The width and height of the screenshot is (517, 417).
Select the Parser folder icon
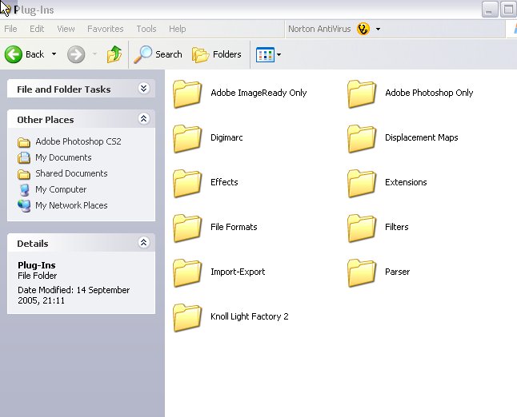362,273
